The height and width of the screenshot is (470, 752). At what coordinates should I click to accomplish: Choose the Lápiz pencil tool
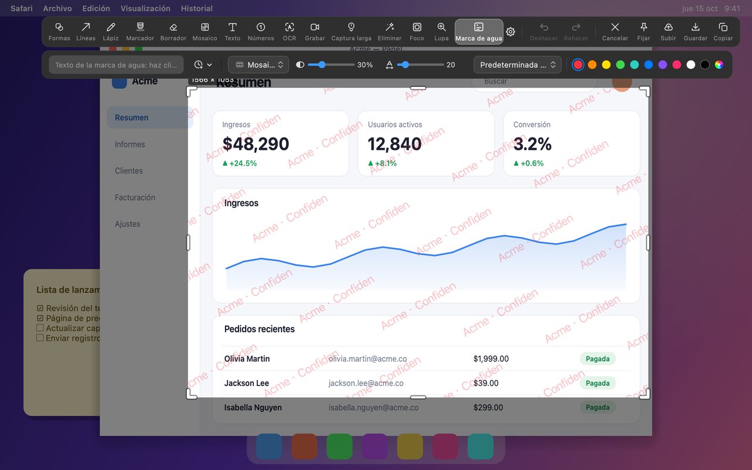pyautogui.click(x=110, y=32)
